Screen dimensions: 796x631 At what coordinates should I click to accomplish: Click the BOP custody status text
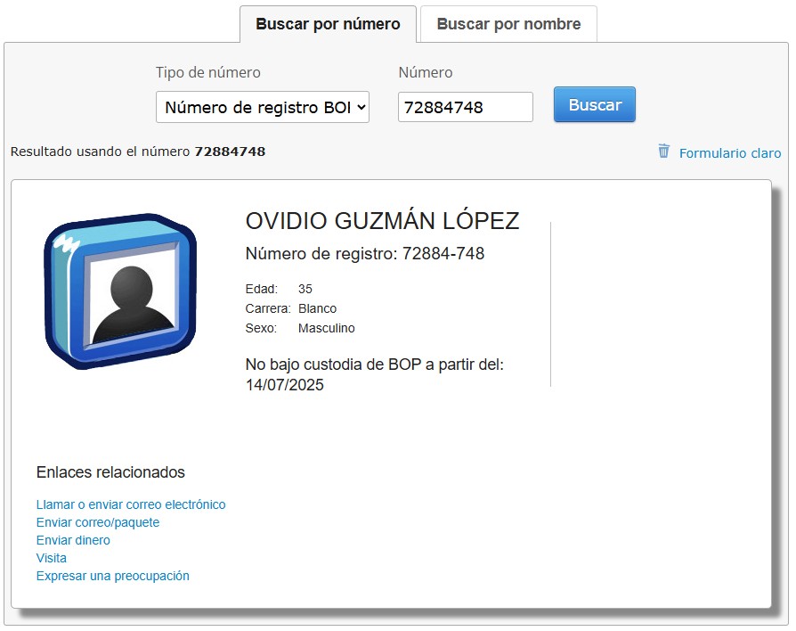click(x=374, y=374)
